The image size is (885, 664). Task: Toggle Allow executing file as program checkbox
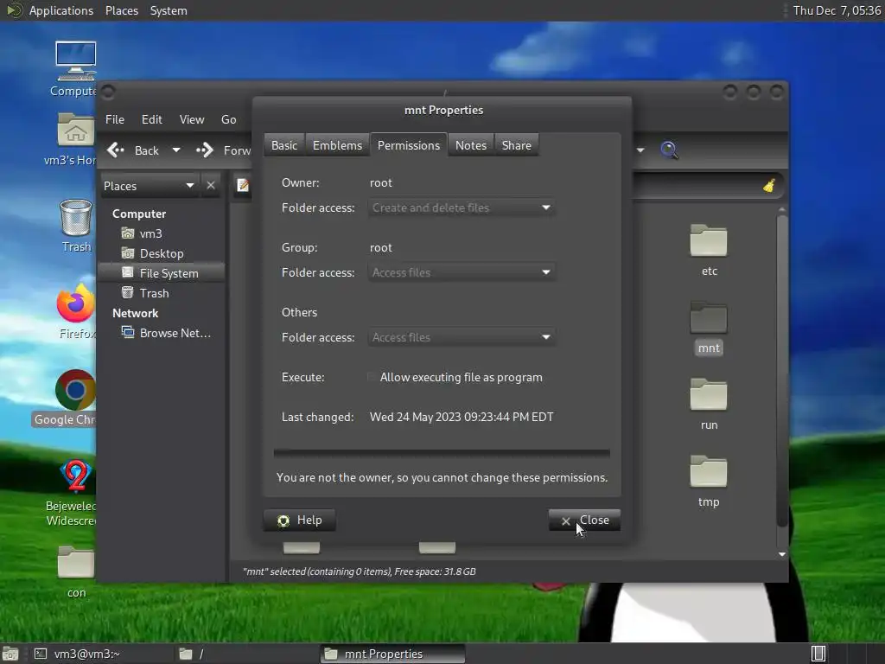[x=371, y=377]
